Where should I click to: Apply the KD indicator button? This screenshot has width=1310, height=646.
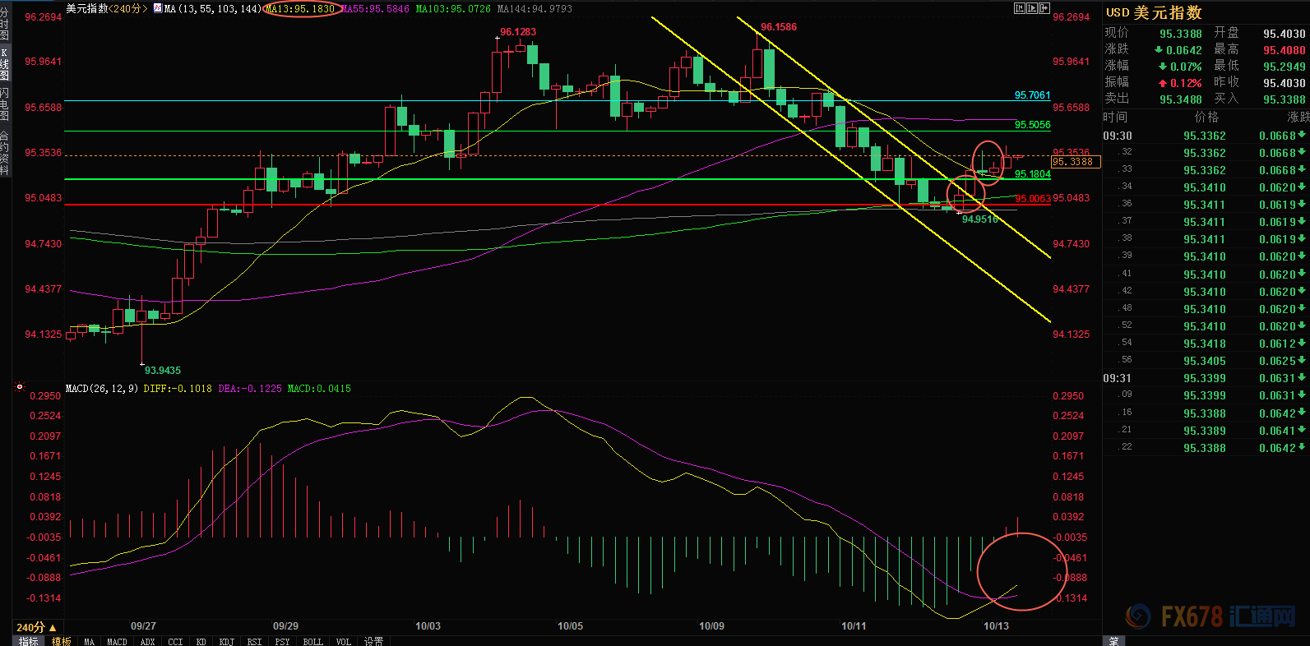coord(201,641)
